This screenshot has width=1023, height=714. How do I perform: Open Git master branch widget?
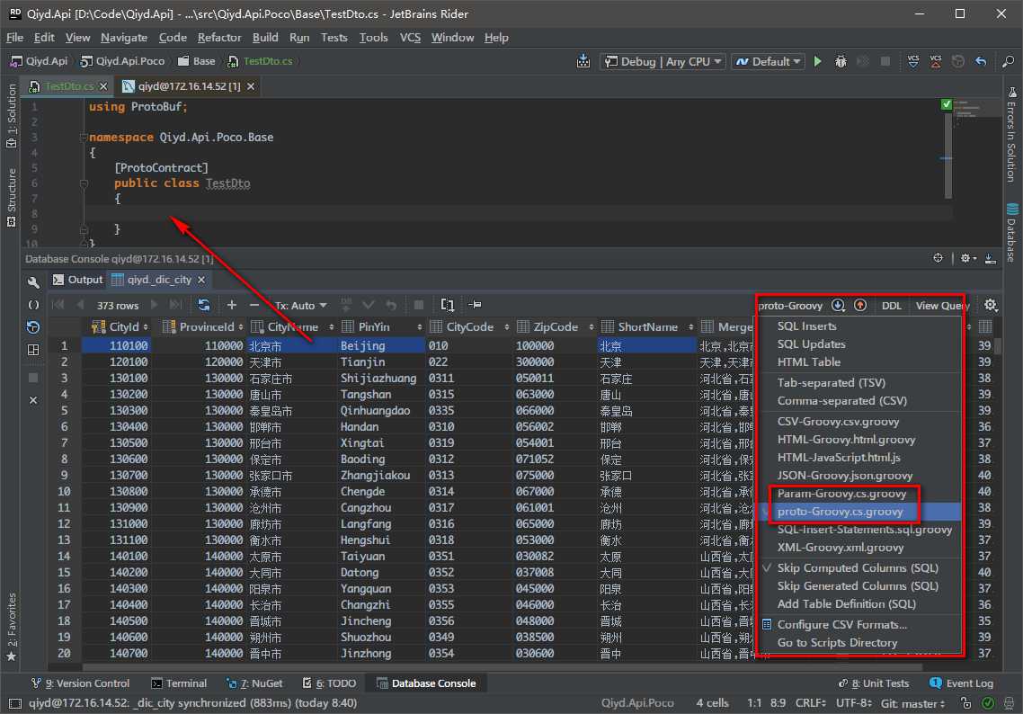[912, 703]
